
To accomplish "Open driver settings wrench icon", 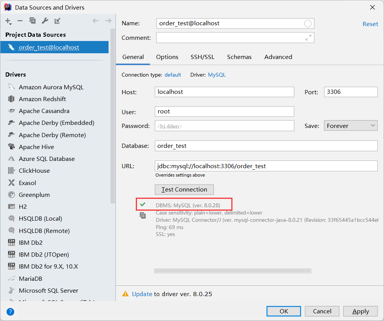I will (x=45, y=21).
